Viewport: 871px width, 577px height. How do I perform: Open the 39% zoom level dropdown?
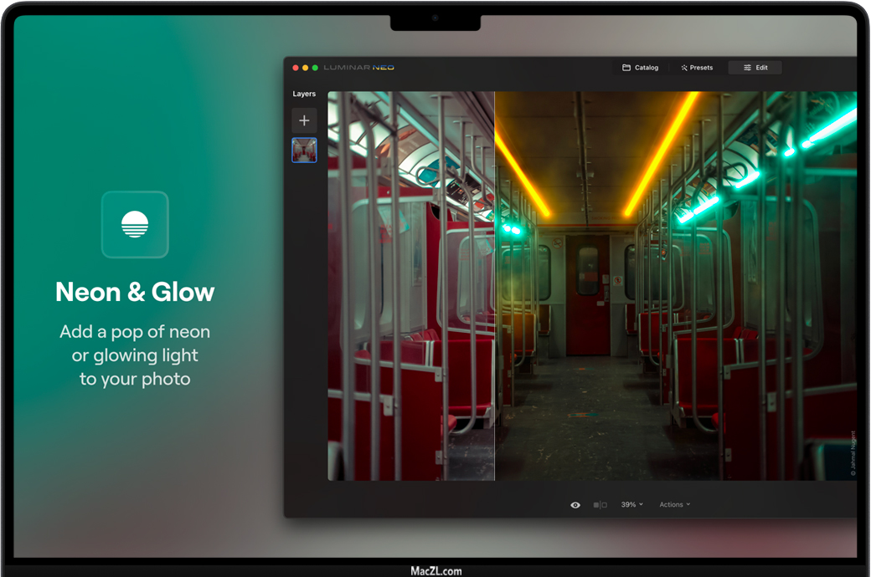tap(632, 505)
